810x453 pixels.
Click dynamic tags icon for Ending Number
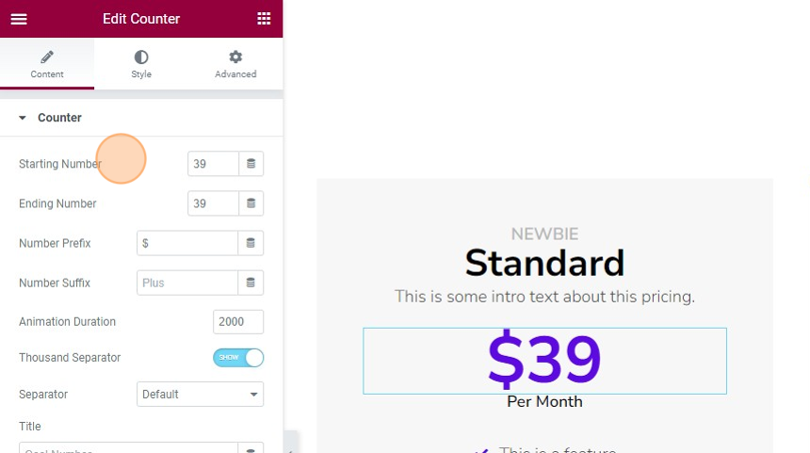click(251, 203)
